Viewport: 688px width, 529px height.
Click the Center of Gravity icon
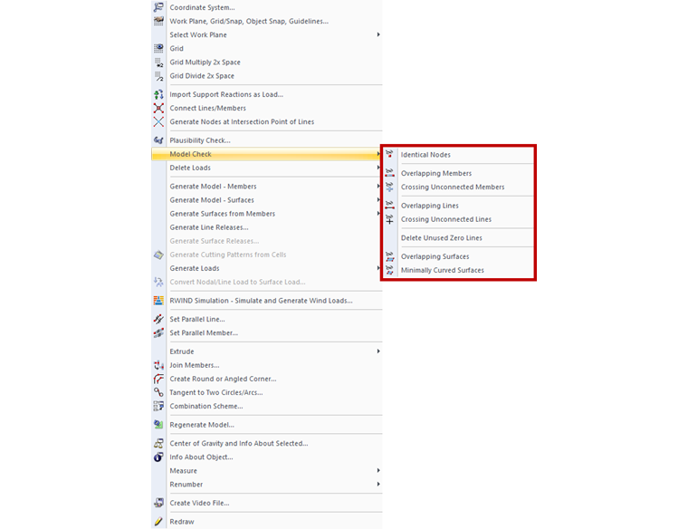tap(158, 443)
